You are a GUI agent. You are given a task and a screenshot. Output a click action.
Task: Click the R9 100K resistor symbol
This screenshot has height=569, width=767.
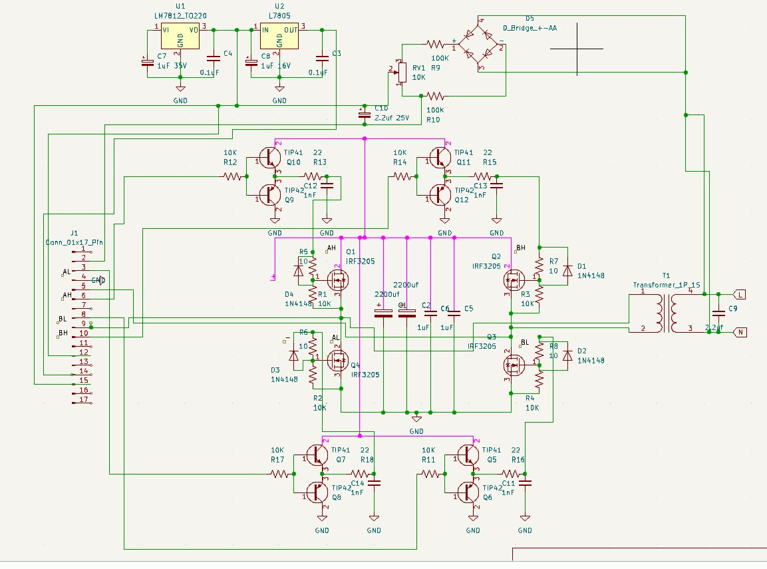[x=435, y=45]
